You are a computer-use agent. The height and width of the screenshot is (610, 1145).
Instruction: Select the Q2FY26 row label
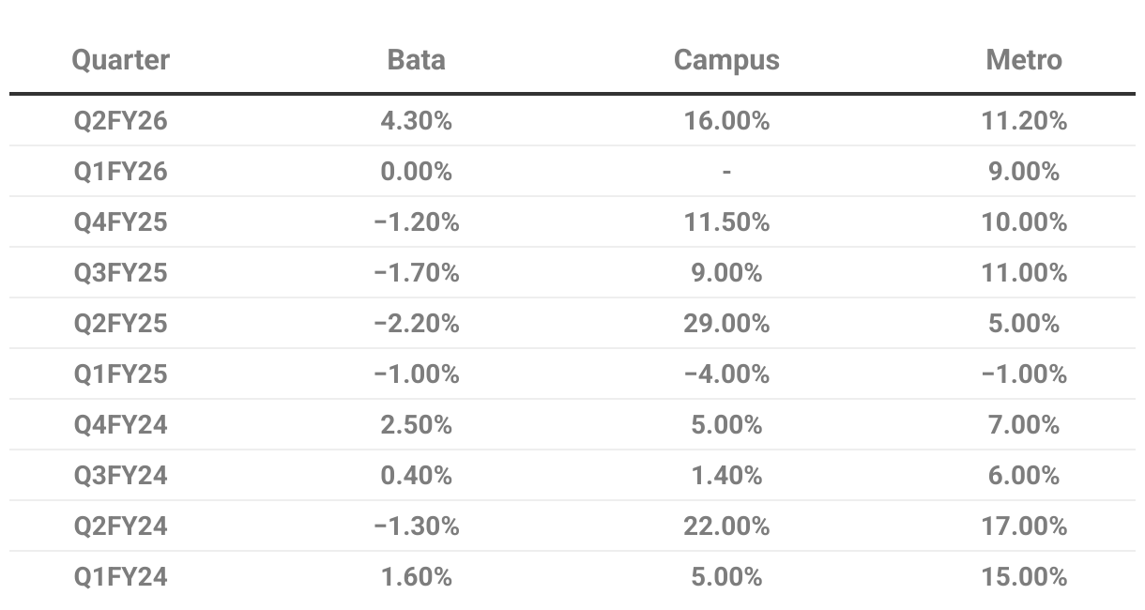tap(121, 120)
